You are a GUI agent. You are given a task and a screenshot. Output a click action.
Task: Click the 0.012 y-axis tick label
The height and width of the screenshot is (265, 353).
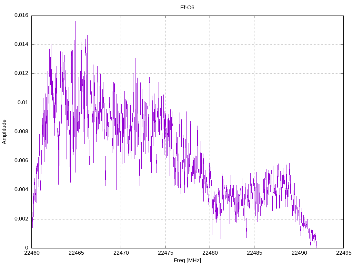coord(21,73)
